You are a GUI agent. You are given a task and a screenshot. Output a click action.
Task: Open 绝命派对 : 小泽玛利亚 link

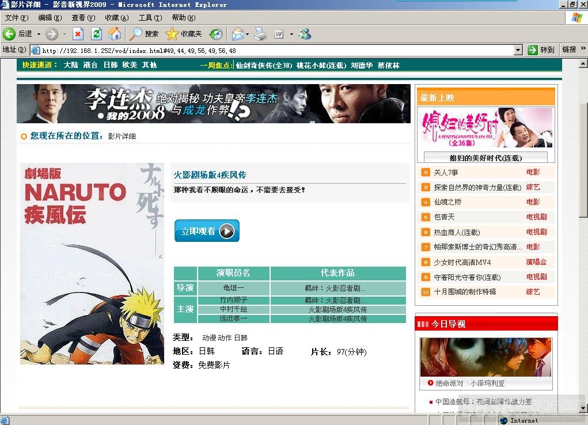[470, 384]
